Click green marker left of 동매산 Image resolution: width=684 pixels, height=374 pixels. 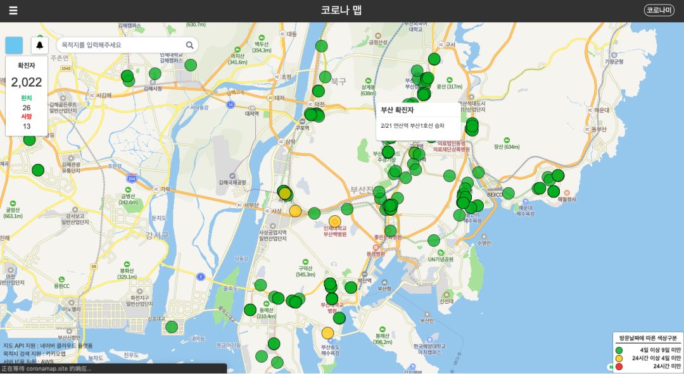point(250,310)
